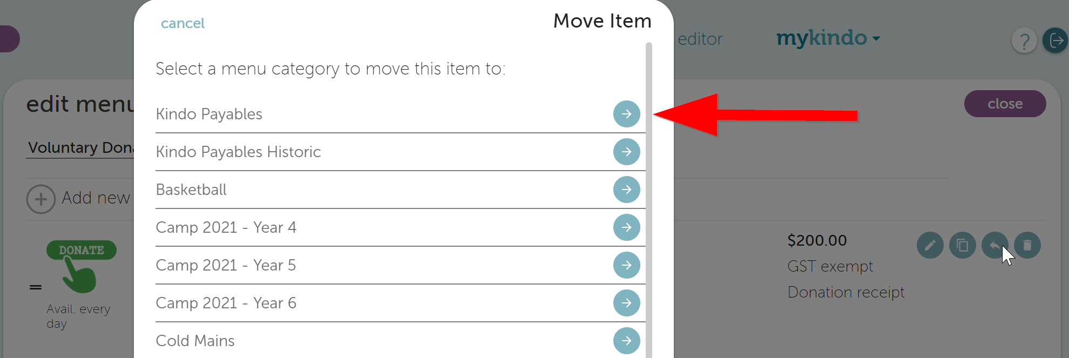Click the Move Item list scrollbar
This screenshot has height=358, width=1069.
point(649,200)
